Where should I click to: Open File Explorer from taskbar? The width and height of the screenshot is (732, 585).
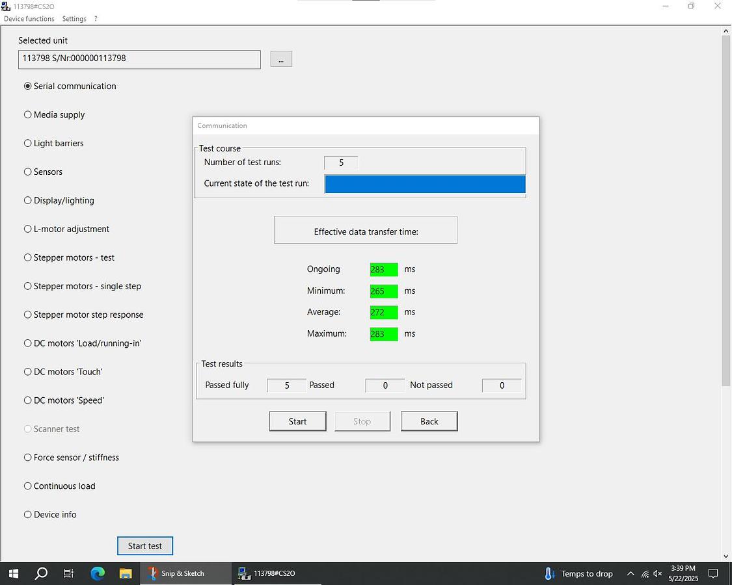pyautogui.click(x=126, y=573)
